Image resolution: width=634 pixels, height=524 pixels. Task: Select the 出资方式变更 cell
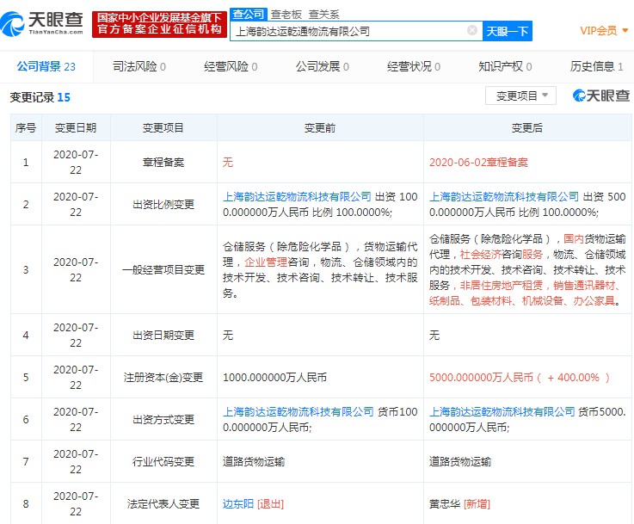(163, 419)
